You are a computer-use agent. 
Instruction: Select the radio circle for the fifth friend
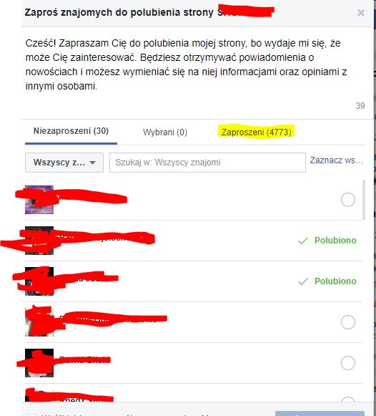coord(348,363)
